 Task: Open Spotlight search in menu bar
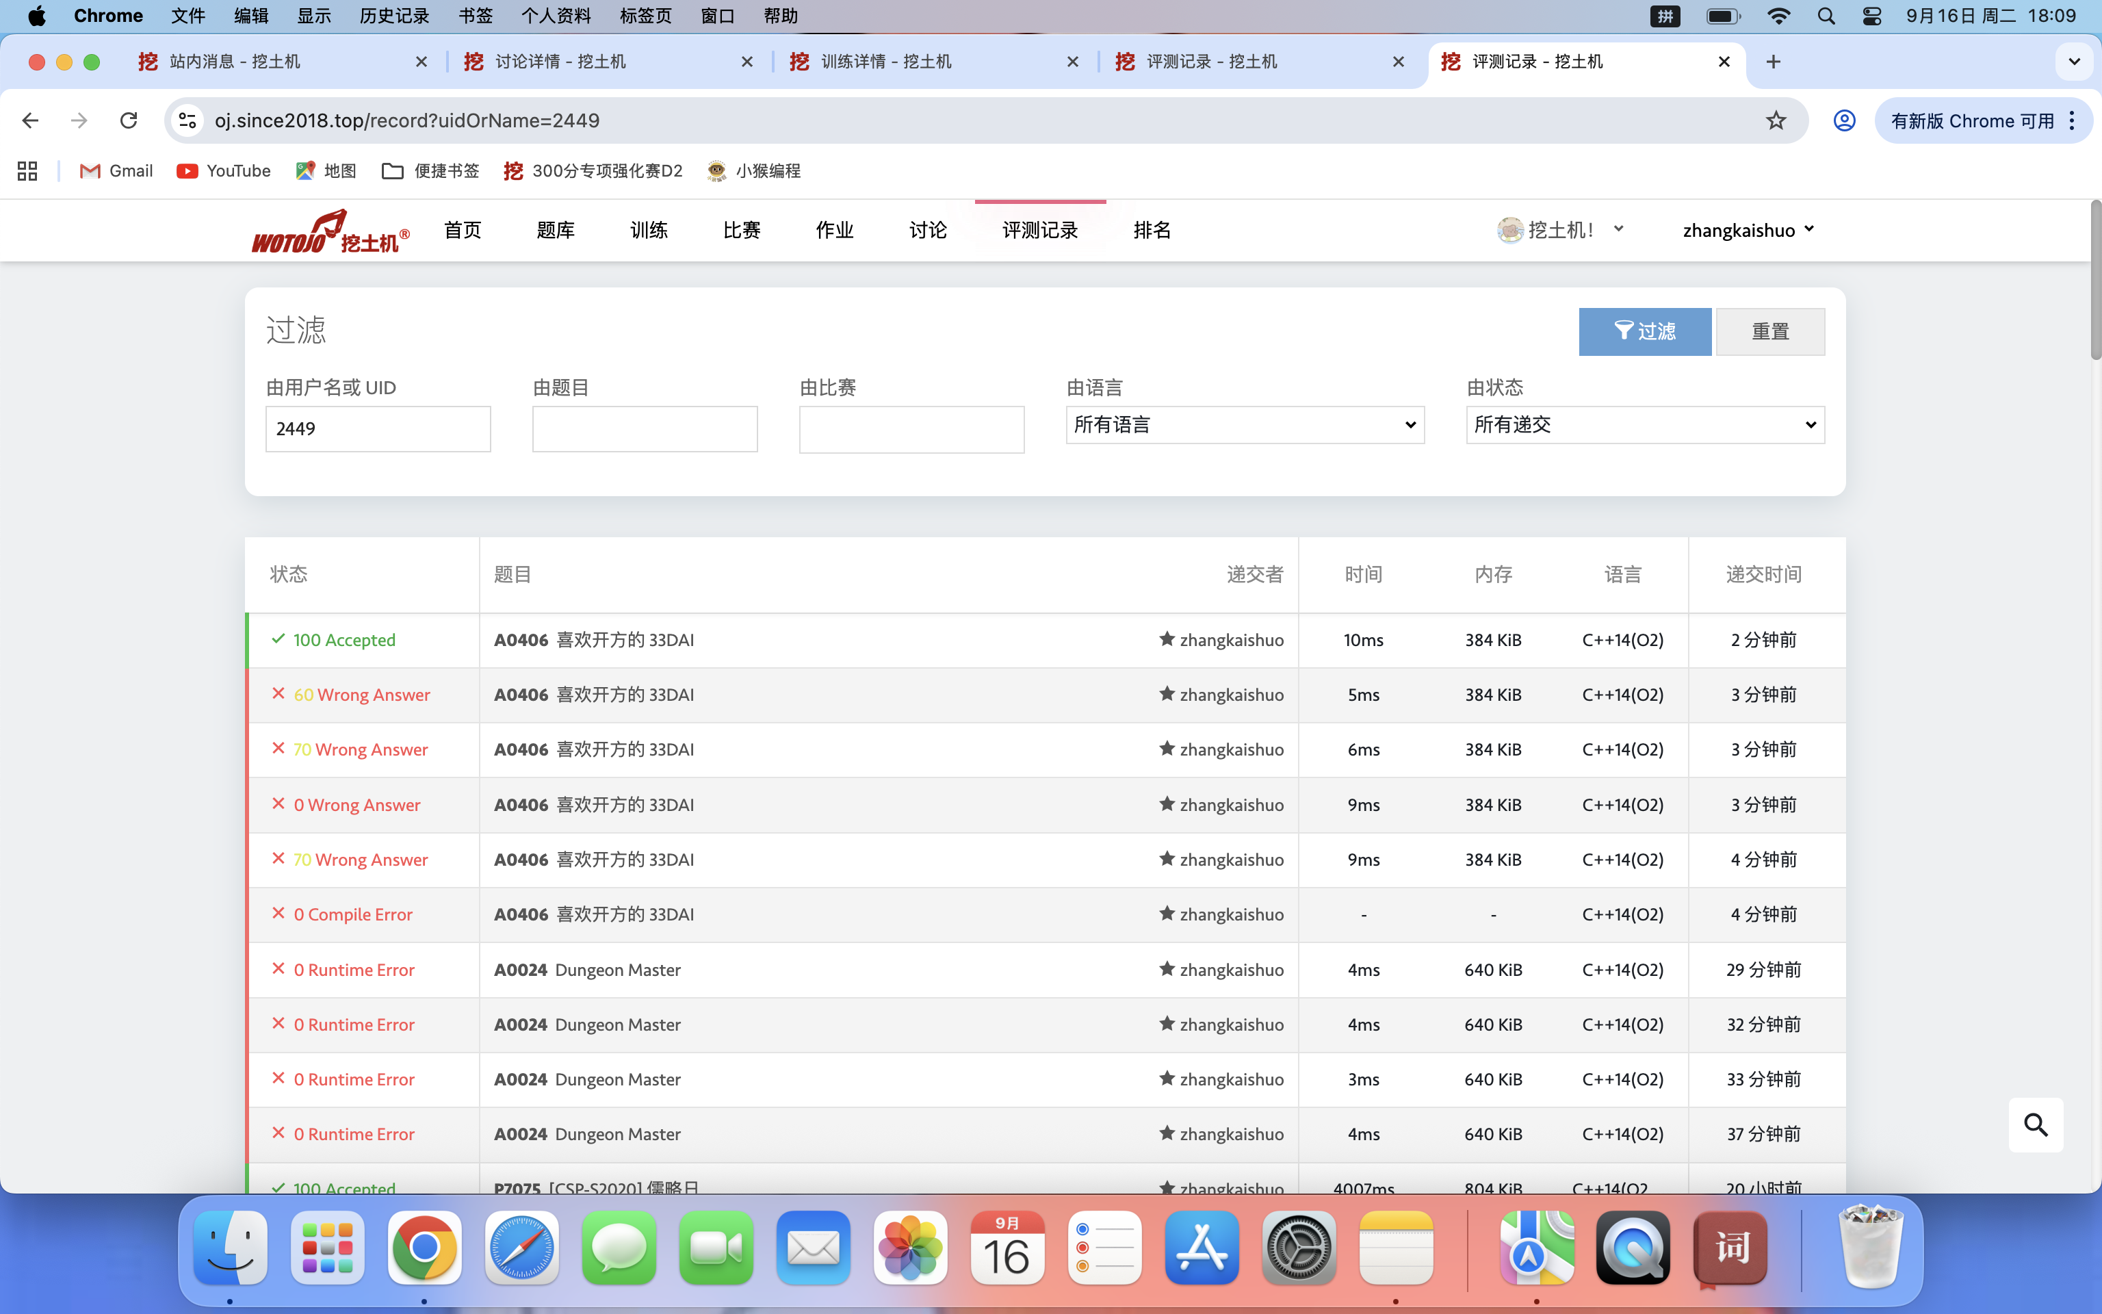pyautogui.click(x=1826, y=16)
